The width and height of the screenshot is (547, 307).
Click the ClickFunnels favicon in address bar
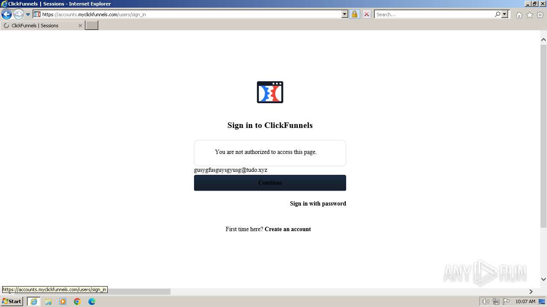pyautogui.click(x=37, y=14)
